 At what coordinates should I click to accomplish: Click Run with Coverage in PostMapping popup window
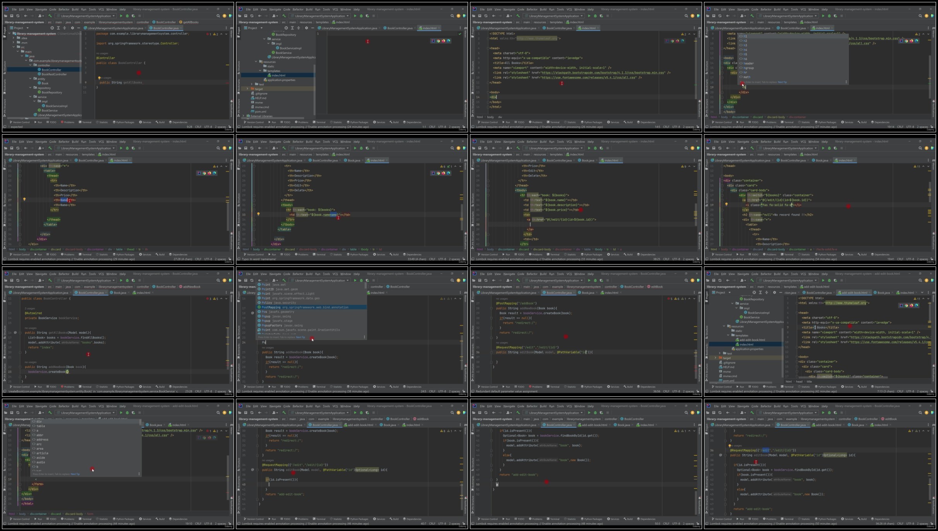tap(367, 280)
